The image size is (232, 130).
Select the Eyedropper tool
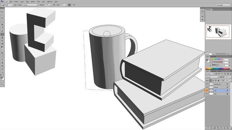(2, 28)
